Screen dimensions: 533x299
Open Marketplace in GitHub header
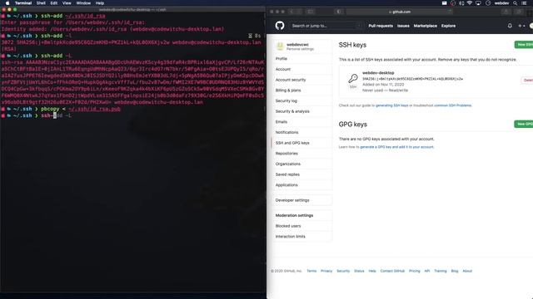[426, 26]
